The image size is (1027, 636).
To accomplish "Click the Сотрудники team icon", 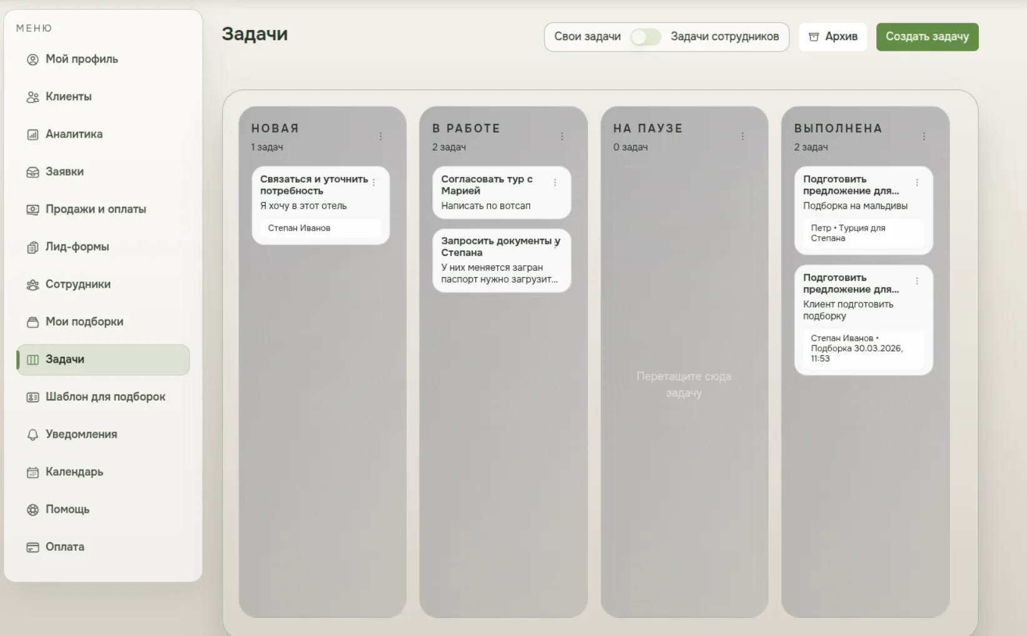I will [x=33, y=285].
